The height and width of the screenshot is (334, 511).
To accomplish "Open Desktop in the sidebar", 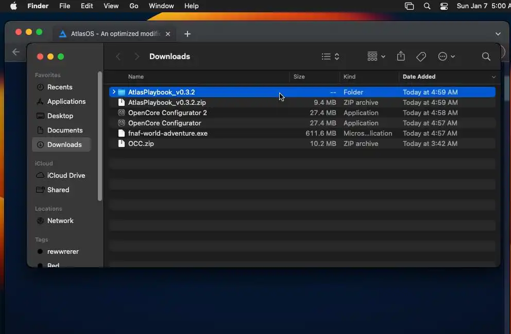I will pyautogui.click(x=61, y=116).
